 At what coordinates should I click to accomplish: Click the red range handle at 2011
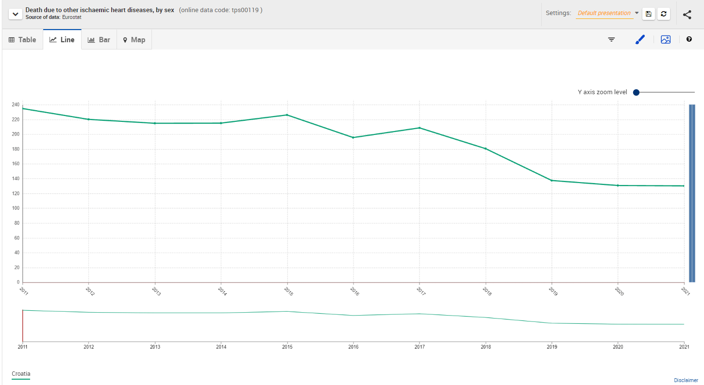[23, 325]
